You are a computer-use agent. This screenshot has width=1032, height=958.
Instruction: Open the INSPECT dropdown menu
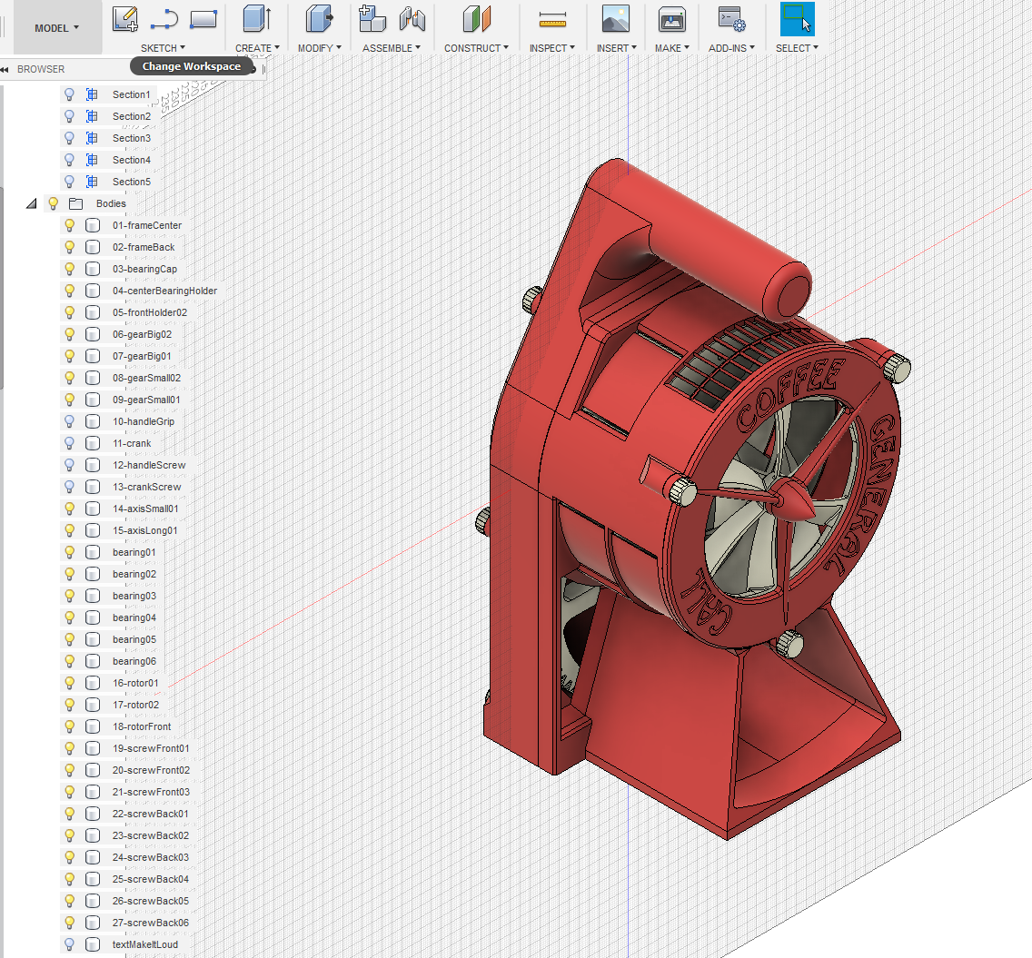551,48
